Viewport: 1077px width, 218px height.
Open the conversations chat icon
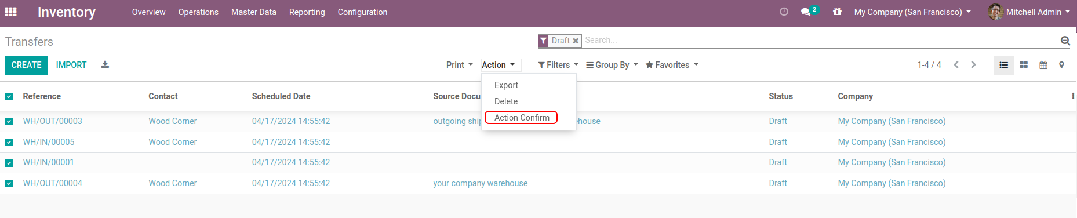806,12
